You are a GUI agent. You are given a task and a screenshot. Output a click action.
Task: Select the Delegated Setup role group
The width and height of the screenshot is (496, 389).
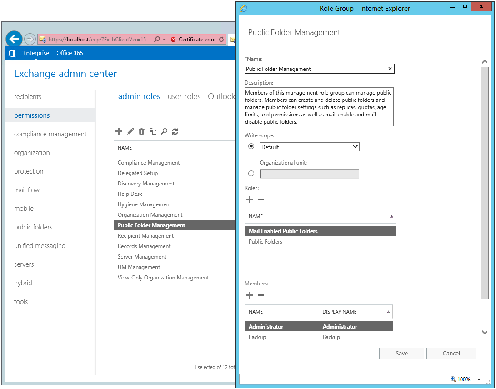coord(138,173)
